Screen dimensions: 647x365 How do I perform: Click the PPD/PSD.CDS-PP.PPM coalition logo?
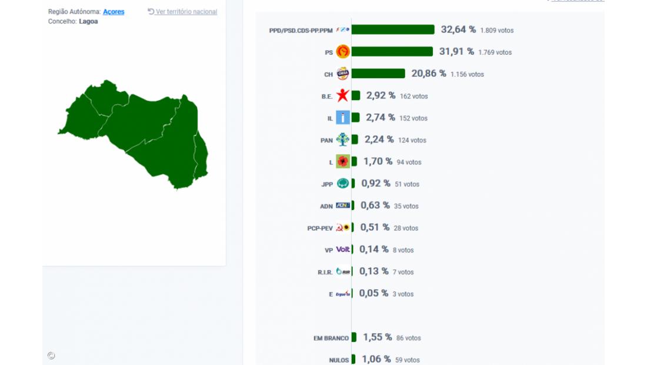(343, 29)
